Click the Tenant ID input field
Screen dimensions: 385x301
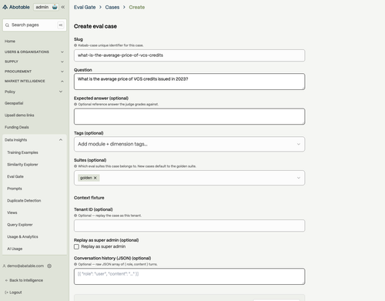click(x=189, y=226)
